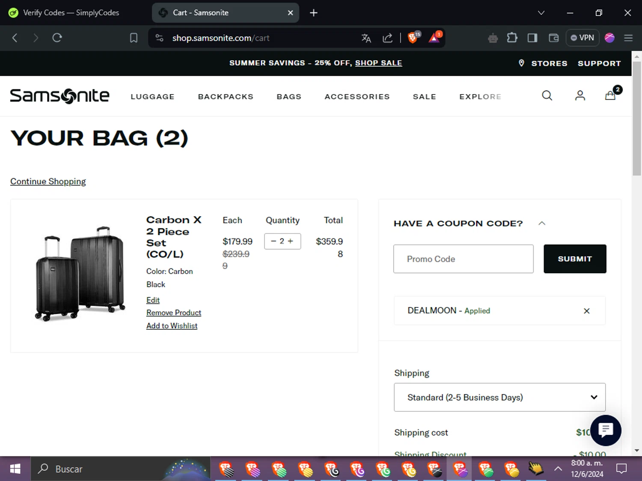Image resolution: width=642 pixels, height=481 pixels.
Task: Open site settings icon in address bar
Action: point(160,38)
